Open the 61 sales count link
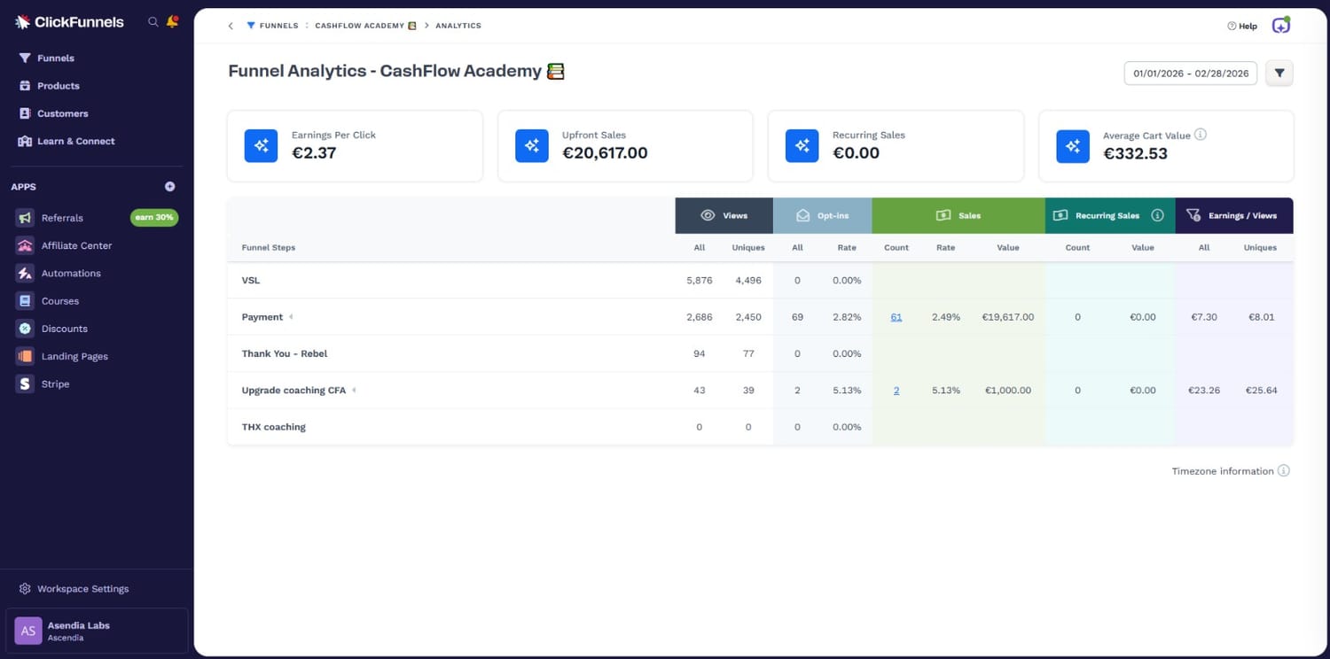Image resolution: width=1330 pixels, height=659 pixels. pyautogui.click(x=896, y=317)
